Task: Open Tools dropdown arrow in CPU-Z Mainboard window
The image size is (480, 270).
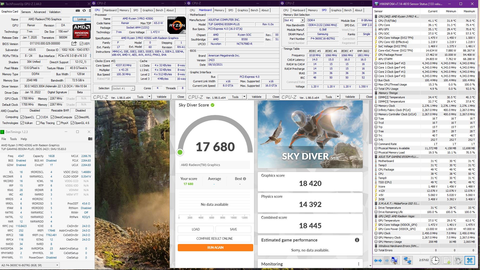Action: pos(244,97)
